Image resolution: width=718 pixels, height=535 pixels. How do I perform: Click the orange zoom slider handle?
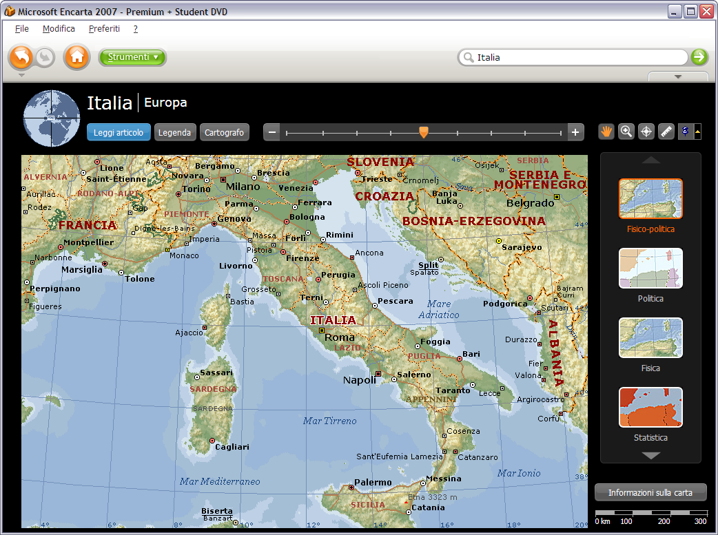(x=424, y=132)
